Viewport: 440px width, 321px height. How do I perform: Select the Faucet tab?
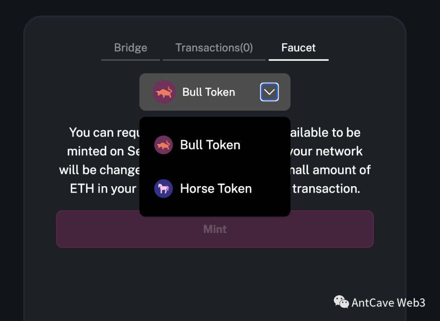click(298, 48)
